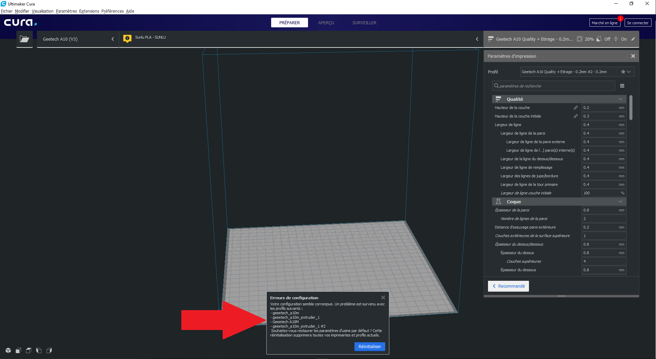
Task: Close the Erreurs de configuration dialog
Action: 383,298
